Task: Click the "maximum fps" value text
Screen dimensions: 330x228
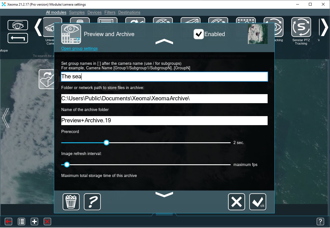Action: tap(245, 165)
